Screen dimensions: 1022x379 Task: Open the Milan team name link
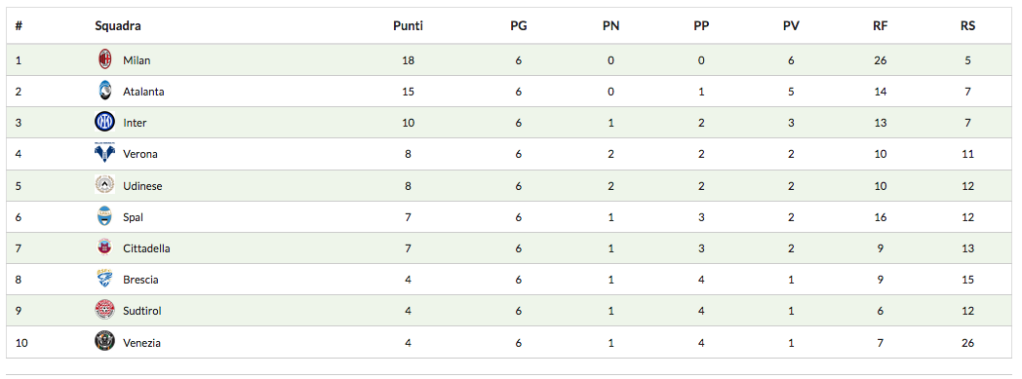[x=137, y=60]
